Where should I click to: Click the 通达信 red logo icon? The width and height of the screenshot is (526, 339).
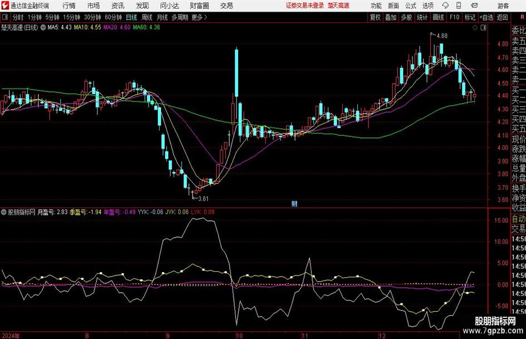(x=4, y=6)
